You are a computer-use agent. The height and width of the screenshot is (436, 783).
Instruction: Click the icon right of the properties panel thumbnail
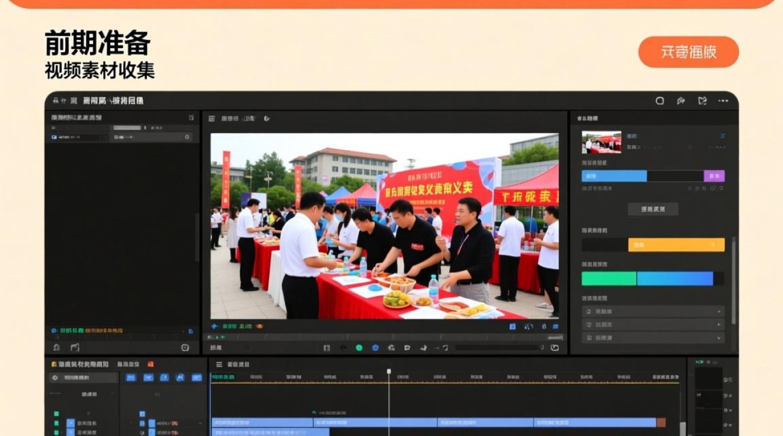pos(723,136)
